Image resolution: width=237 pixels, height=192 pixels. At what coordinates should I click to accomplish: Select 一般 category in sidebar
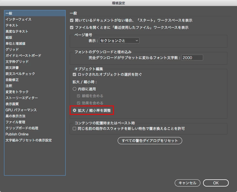point(35,13)
